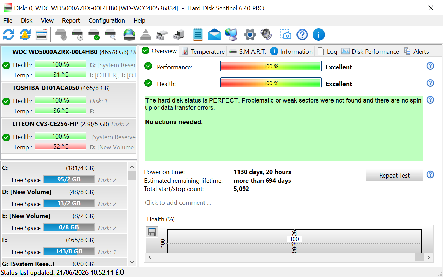This screenshot has height=277, width=443.
Task: Click the help icon next to status description
Action: pos(430,100)
